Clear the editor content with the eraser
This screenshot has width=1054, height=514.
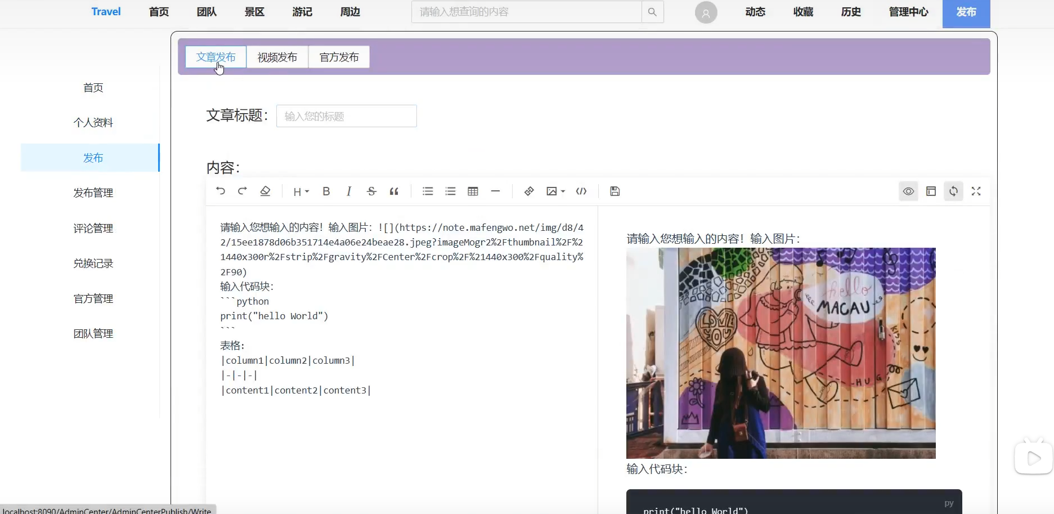[265, 191]
